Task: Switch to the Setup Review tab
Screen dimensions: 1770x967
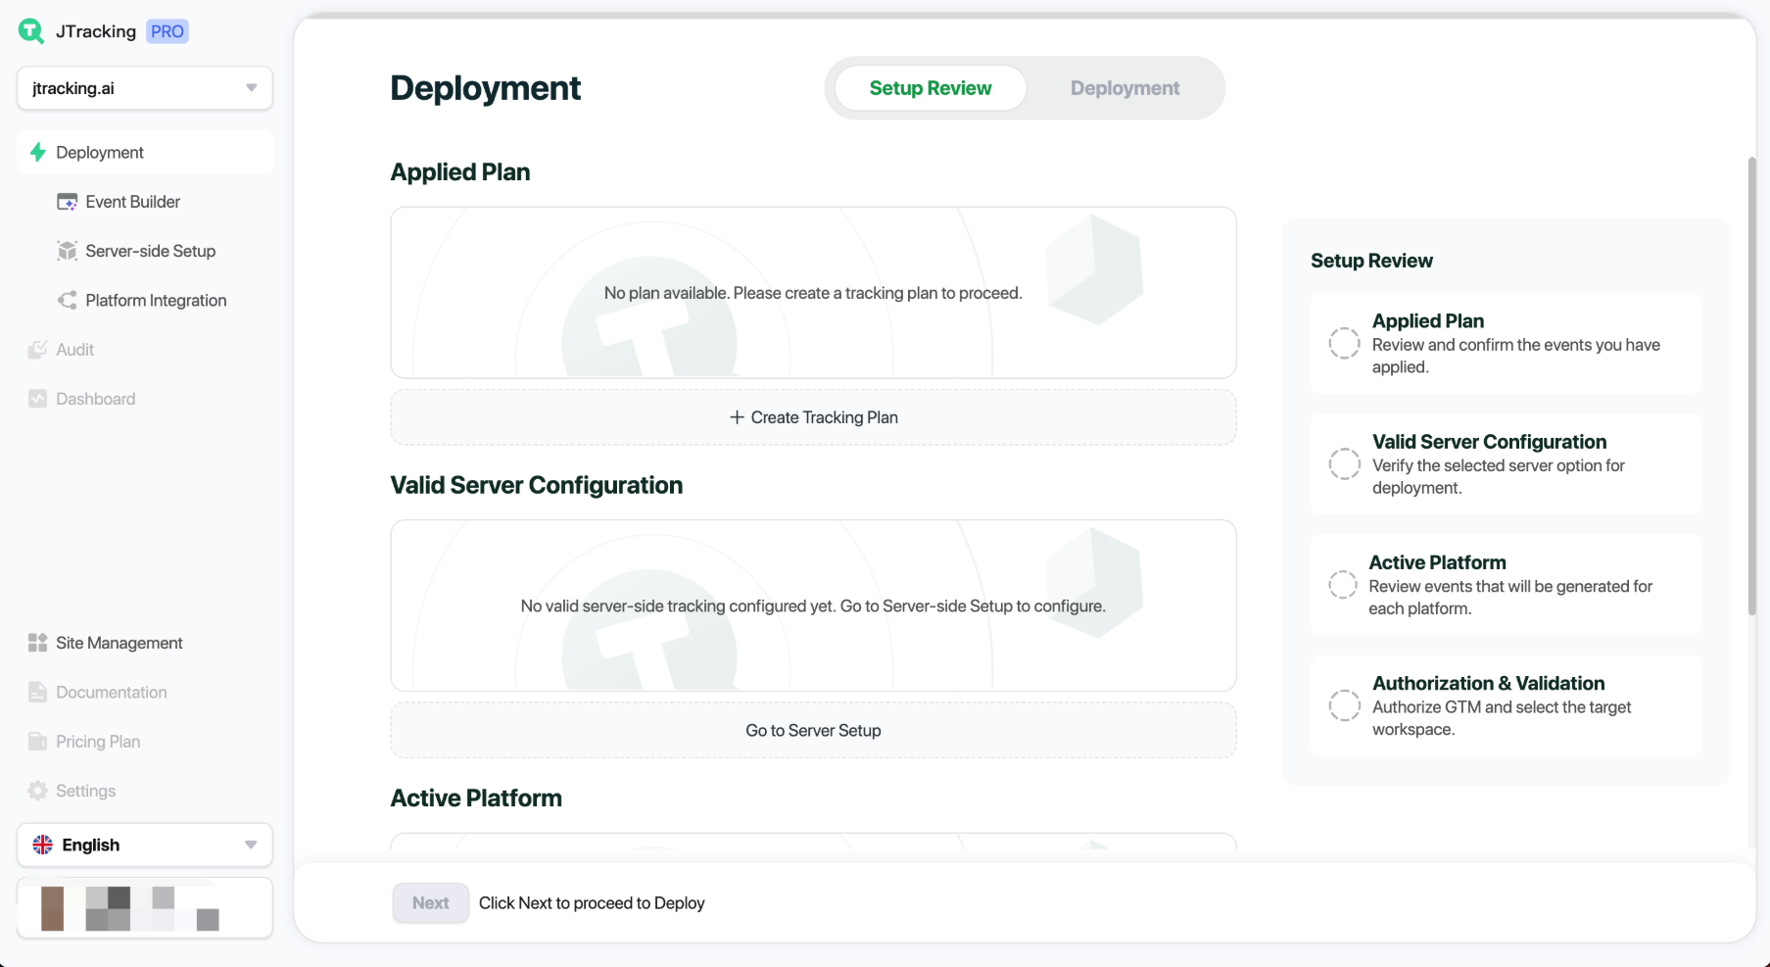Action: 930,88
